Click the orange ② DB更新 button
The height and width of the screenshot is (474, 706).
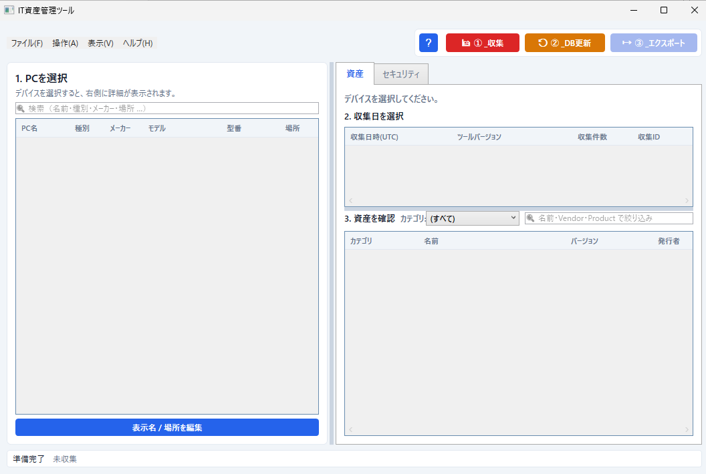564,43
